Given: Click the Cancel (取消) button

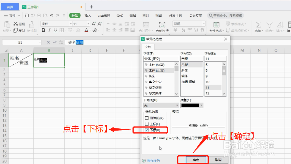Looking at the screenshot, I should (218, 160).
